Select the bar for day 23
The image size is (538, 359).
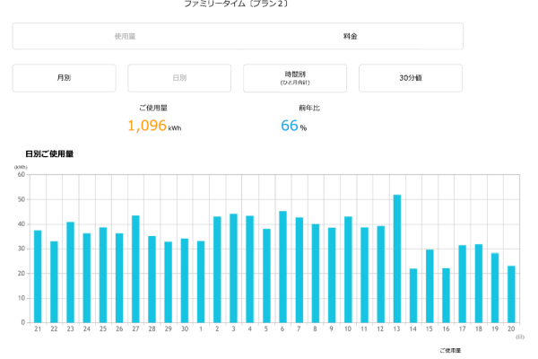click(x=70, y=272)
